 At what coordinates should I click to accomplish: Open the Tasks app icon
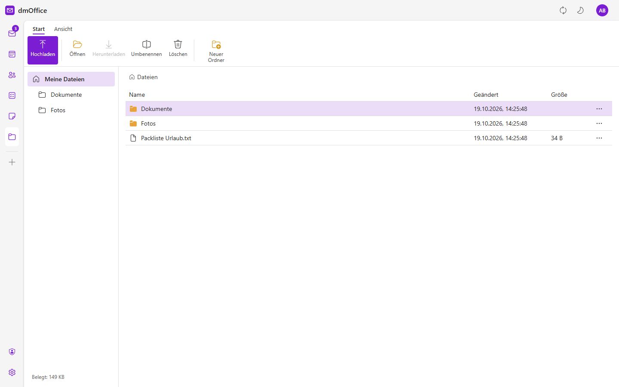coord(12,95)
